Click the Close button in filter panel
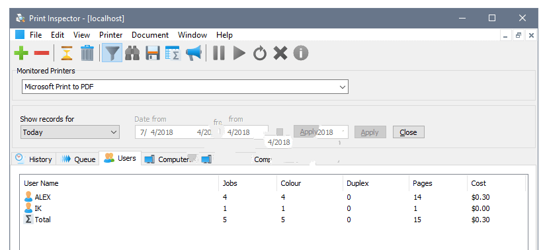This screenshot has height=250, width=543. click(x=408, y=132)
